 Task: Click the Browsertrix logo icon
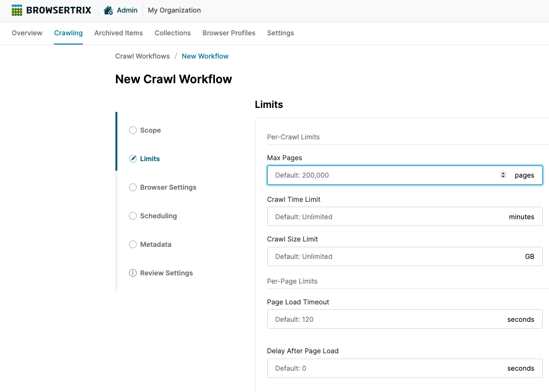coord(17,10)
